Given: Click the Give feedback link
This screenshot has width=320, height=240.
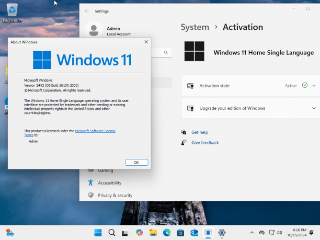Looking at the screenshot, I should (205, 143).
